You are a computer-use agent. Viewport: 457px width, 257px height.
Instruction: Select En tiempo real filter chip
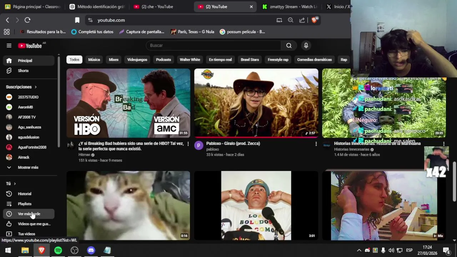[220, 60]
